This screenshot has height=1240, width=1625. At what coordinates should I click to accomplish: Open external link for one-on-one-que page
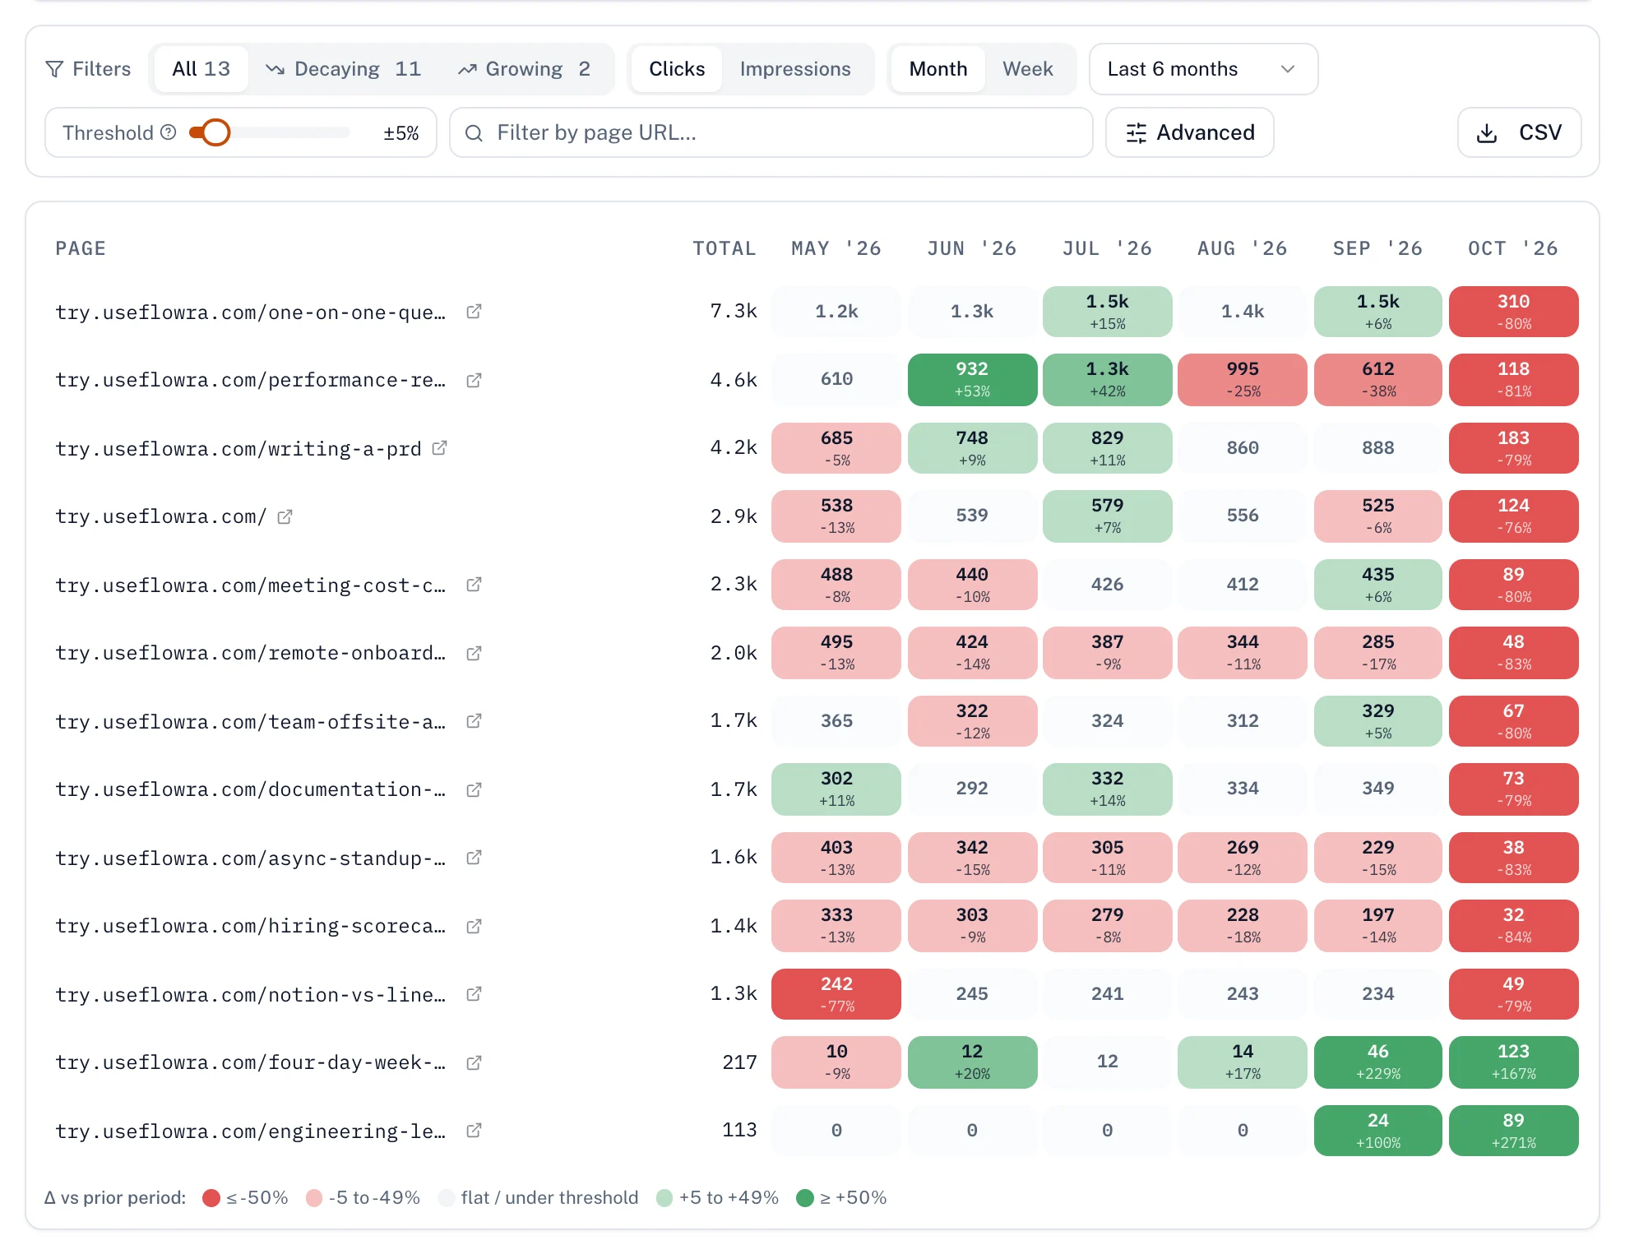click(474, 312)
